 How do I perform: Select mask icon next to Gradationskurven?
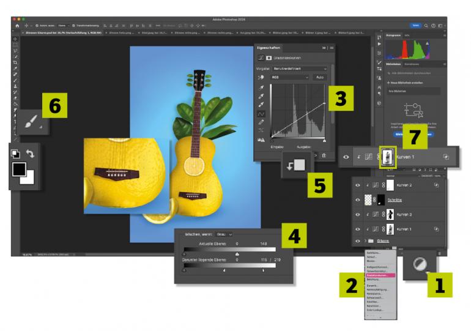269,58
